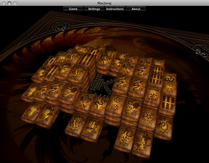The height and width of the screenshot is (163, 209).
Task: Open the About menu
Action: (136, 9)
